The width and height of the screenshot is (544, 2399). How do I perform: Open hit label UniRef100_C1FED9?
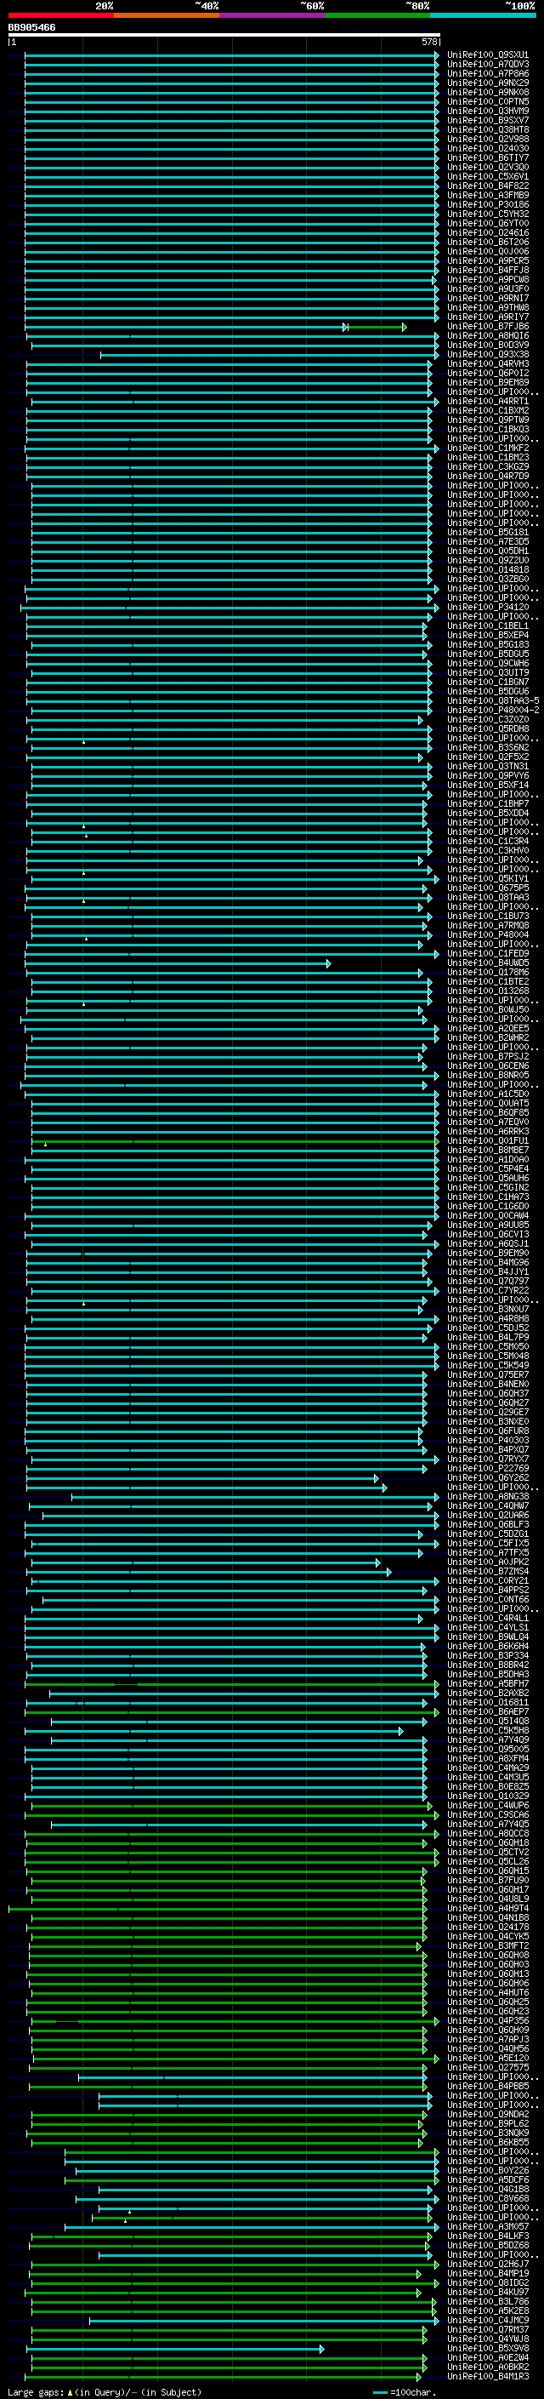click(x=487, y=954)
